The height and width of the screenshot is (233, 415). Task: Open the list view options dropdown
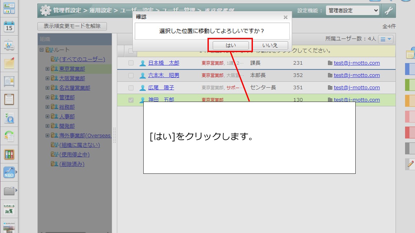pos(386,39)
